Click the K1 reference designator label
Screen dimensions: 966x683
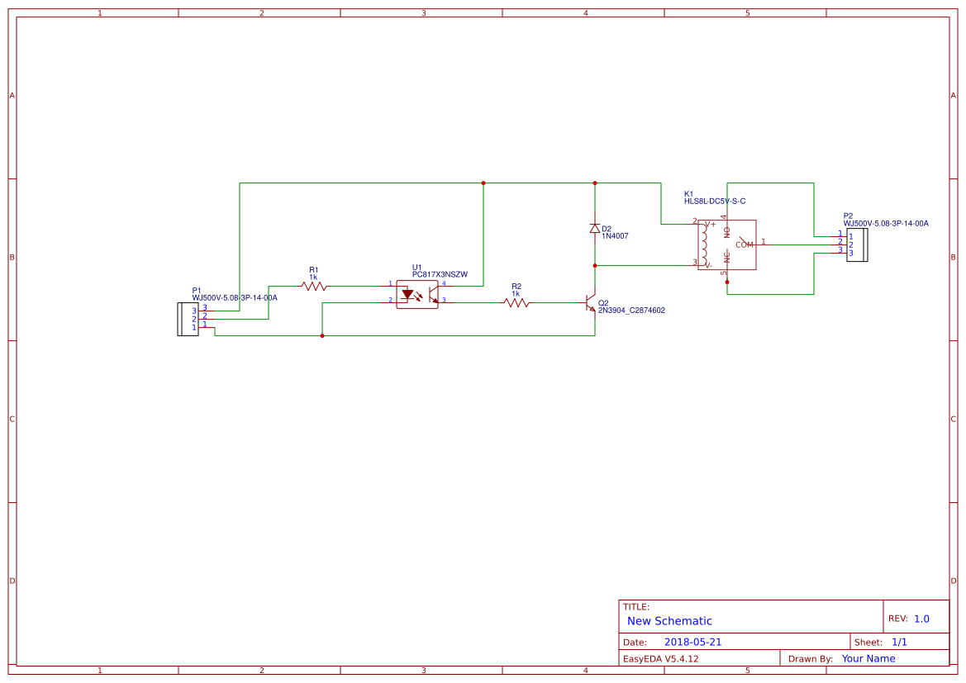[x=688, y=192]
